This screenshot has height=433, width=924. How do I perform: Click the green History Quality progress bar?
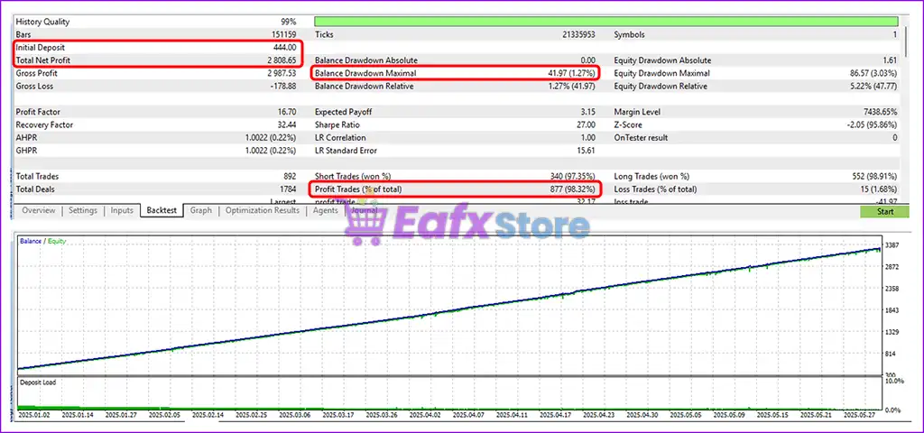coord(607,22)
